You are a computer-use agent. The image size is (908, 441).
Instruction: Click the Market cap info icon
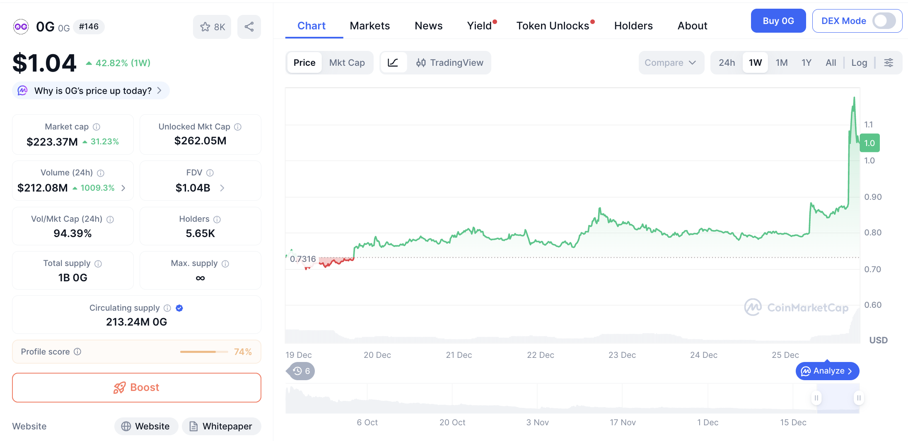97,127
